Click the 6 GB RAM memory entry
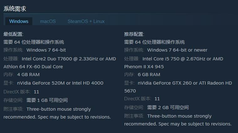 [149, 75]
